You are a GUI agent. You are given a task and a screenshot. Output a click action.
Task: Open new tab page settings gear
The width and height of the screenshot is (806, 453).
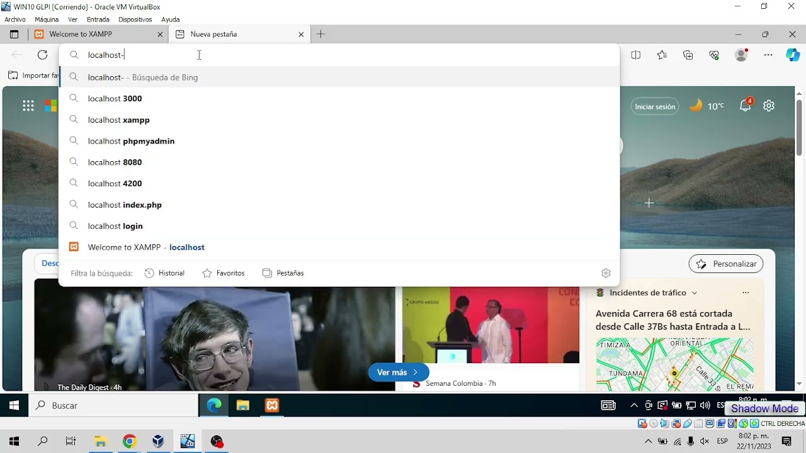769,106
